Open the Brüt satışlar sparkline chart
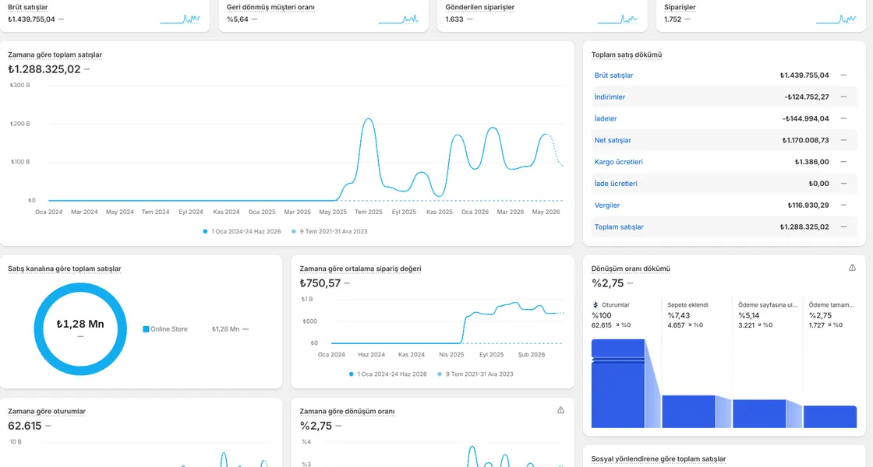Screen dimensions: 873x467 coord(180,19)
